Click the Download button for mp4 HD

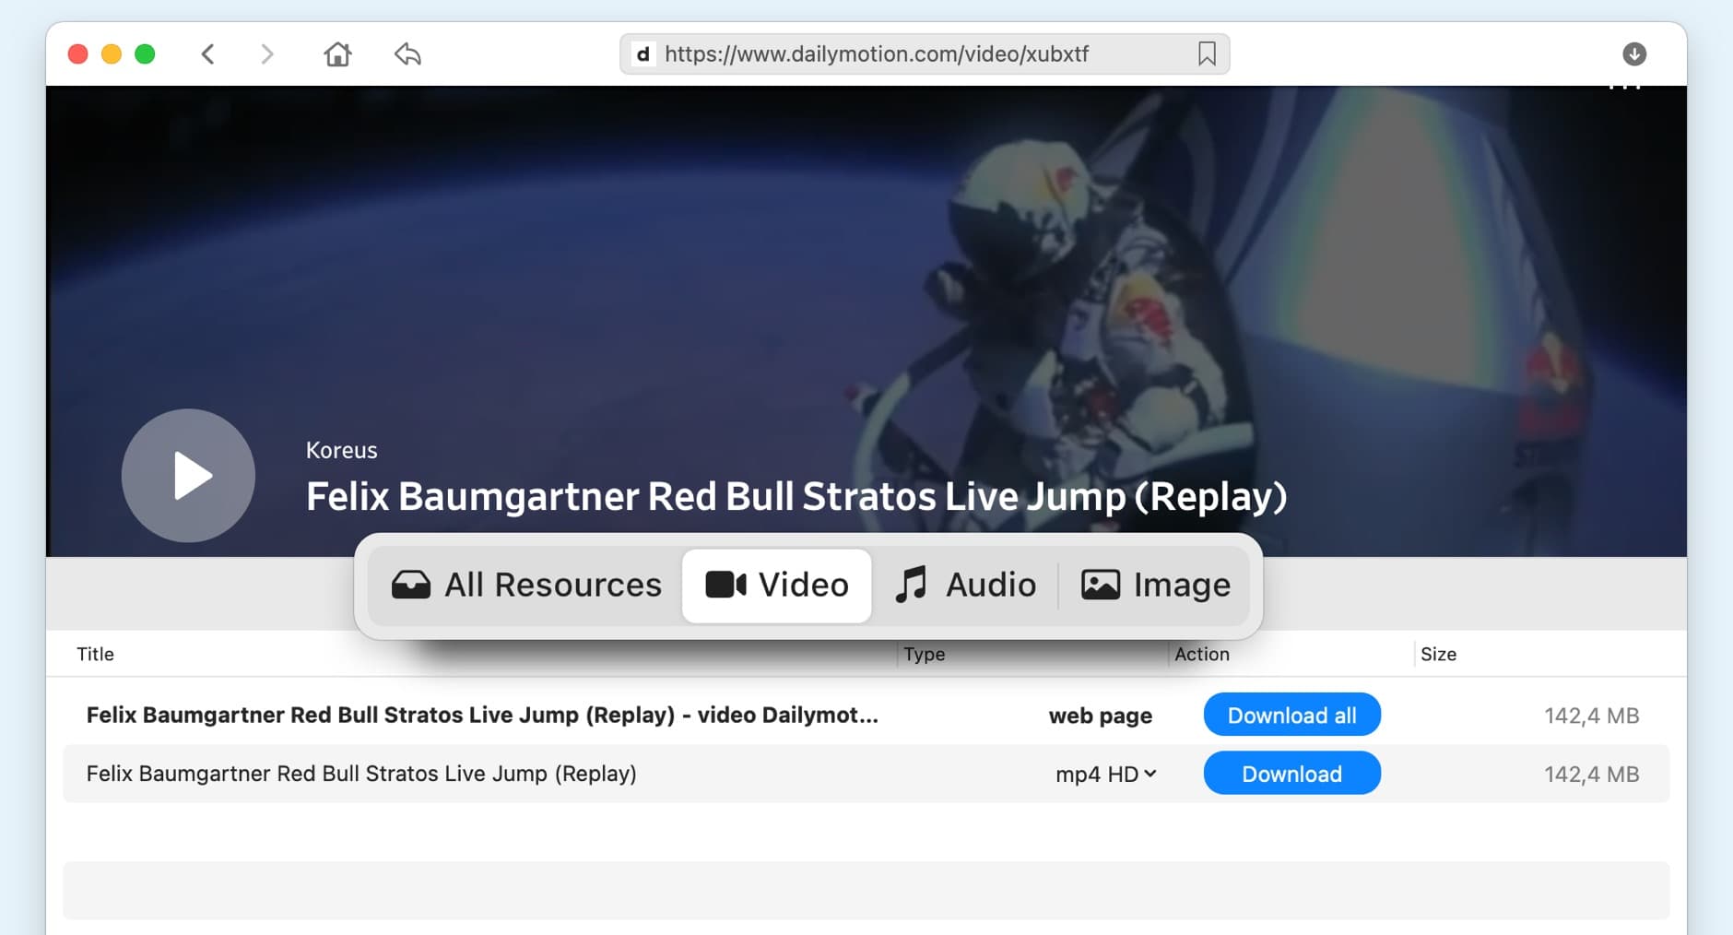point(1291,774)
